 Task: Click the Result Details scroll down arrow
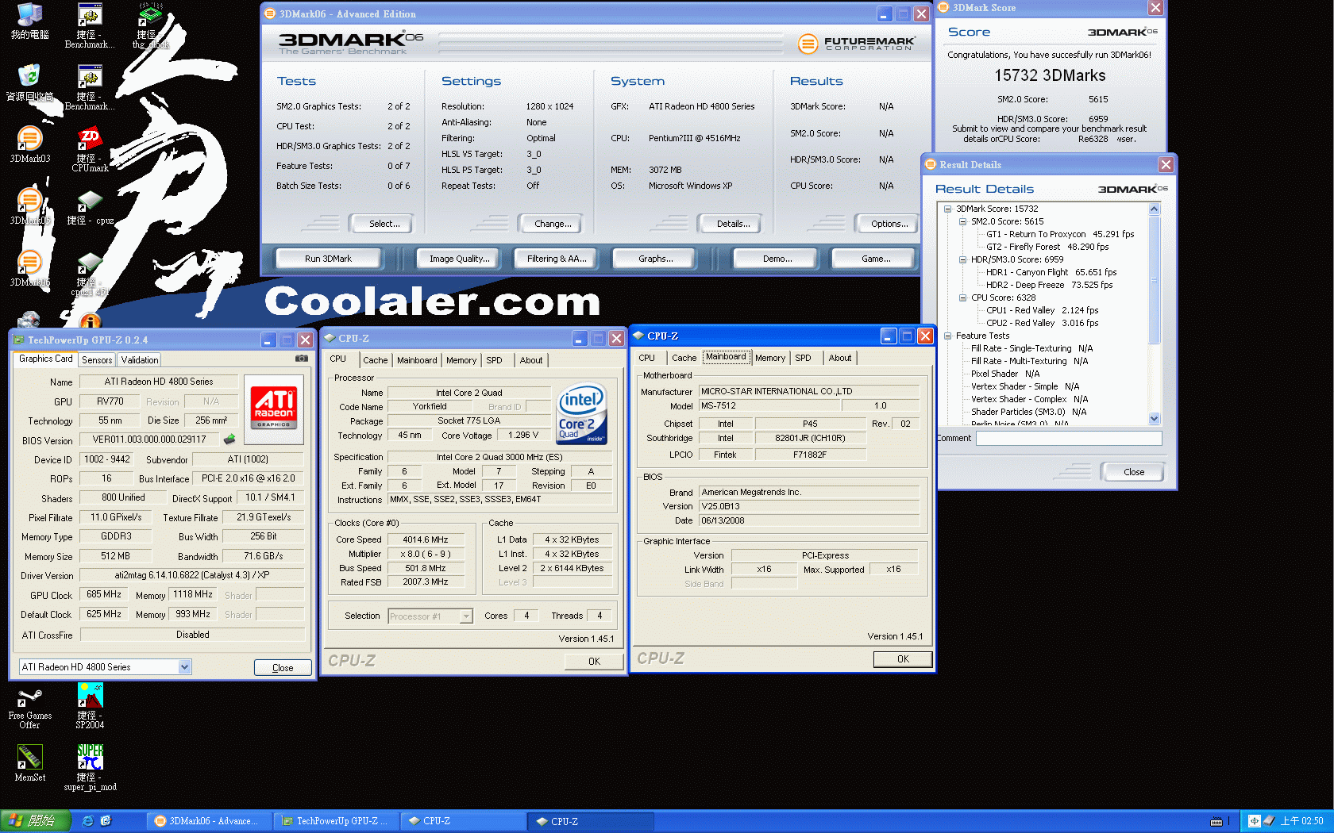pos(1155,419)
